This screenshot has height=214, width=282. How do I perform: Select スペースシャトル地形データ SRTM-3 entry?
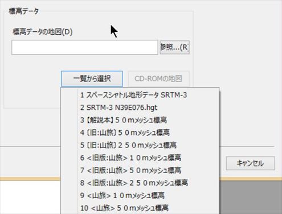(140, 95)
